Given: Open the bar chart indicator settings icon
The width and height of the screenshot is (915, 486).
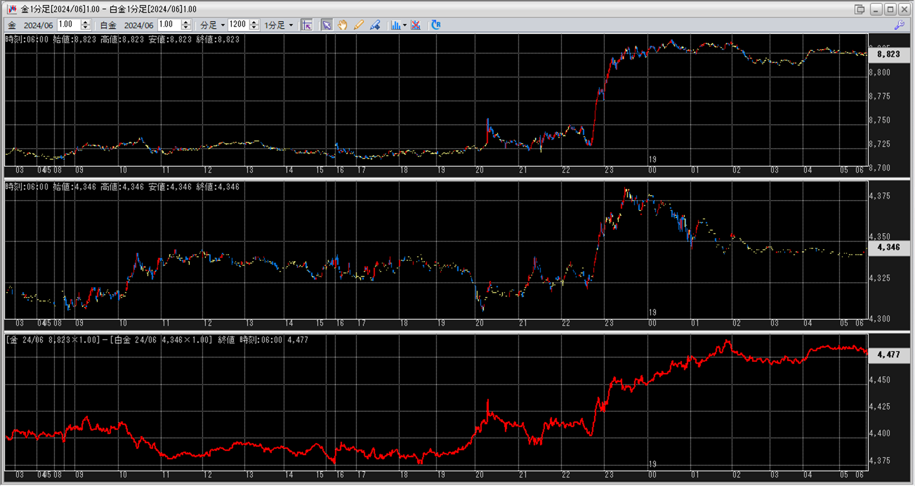Looking at the screenshot, I should pos(395,25).
